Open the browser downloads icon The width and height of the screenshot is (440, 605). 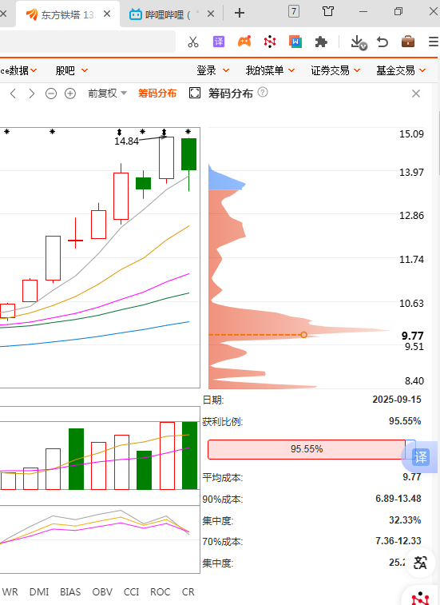(x=359, y=42)
